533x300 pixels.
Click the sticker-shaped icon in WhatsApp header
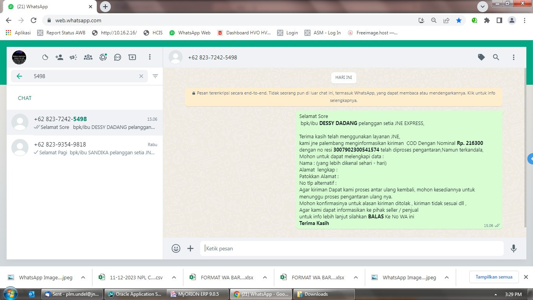[x=45, y=57]
